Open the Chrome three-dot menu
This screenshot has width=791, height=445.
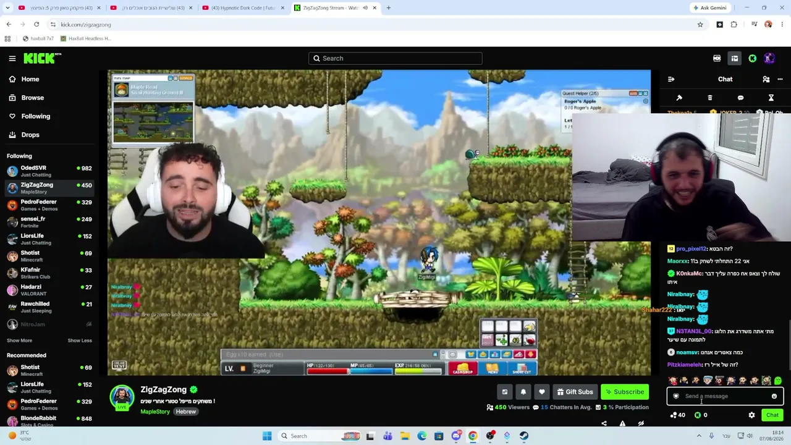click(782, 25)
